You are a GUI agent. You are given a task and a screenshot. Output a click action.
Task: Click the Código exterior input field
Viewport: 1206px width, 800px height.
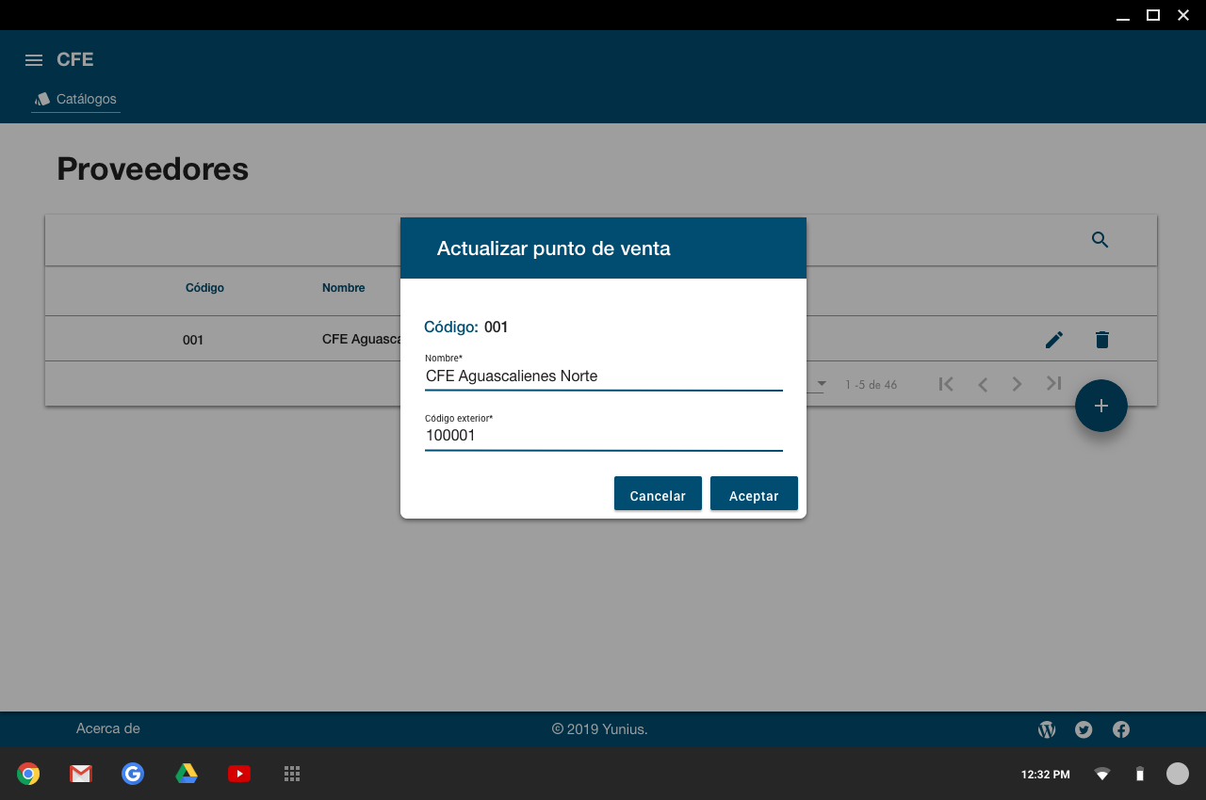coord(603,436)
